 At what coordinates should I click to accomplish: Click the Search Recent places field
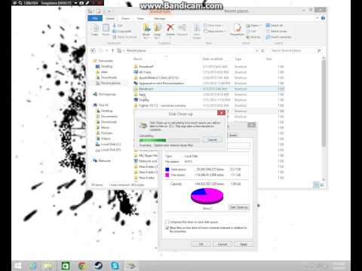tap(296, 50)
